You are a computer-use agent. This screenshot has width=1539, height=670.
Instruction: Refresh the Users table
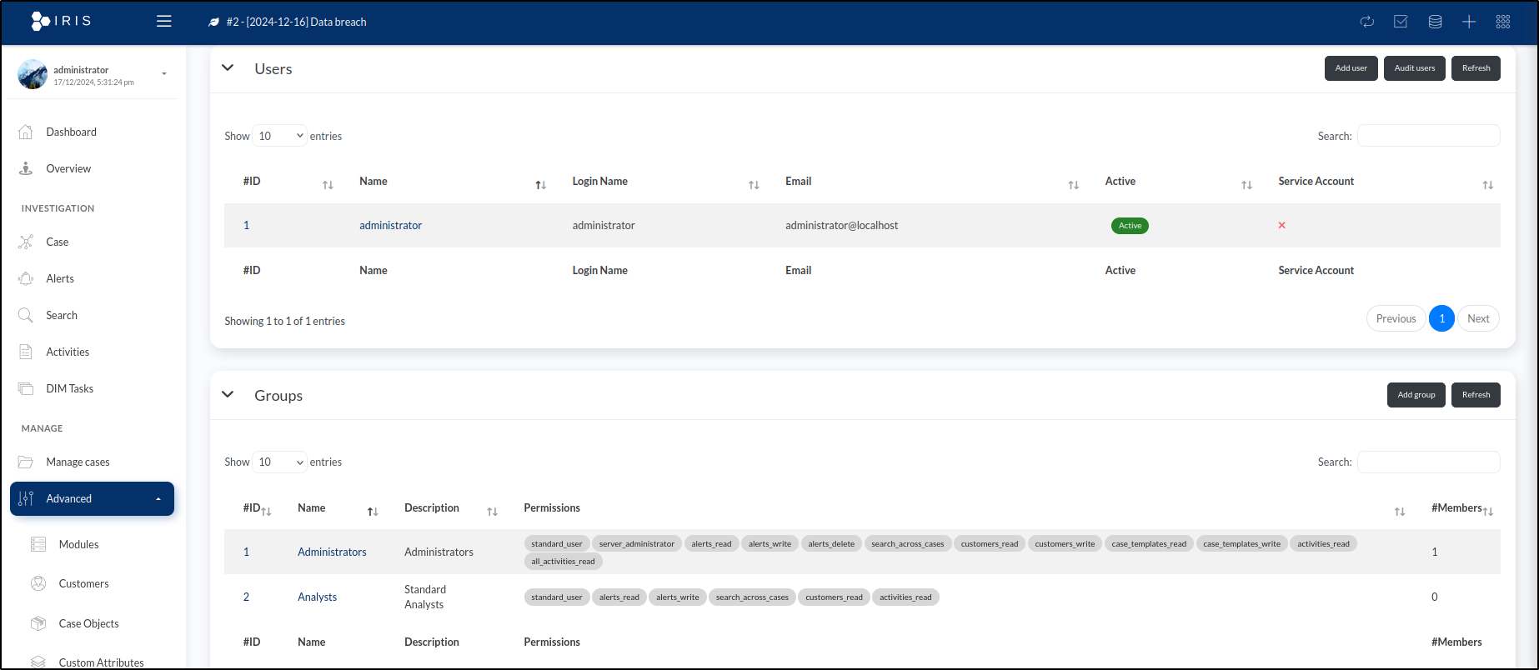(x=1476, y=68)
